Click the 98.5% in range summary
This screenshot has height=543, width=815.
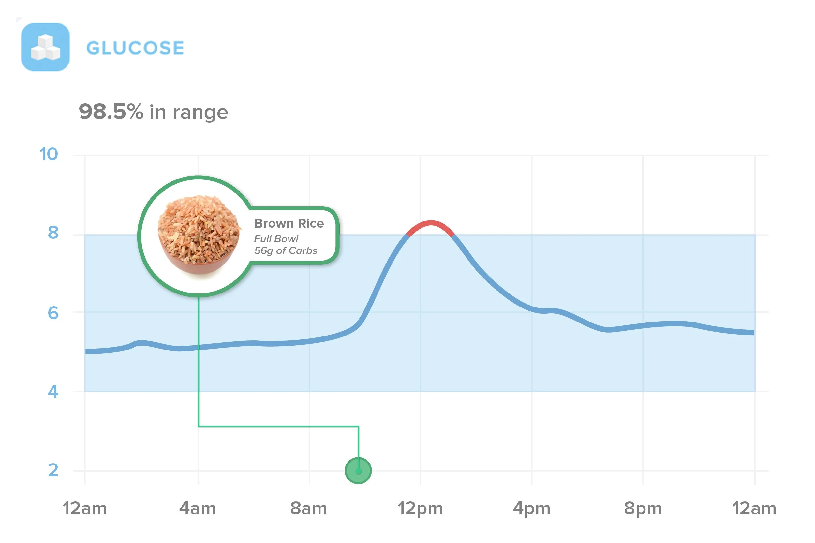154,112
